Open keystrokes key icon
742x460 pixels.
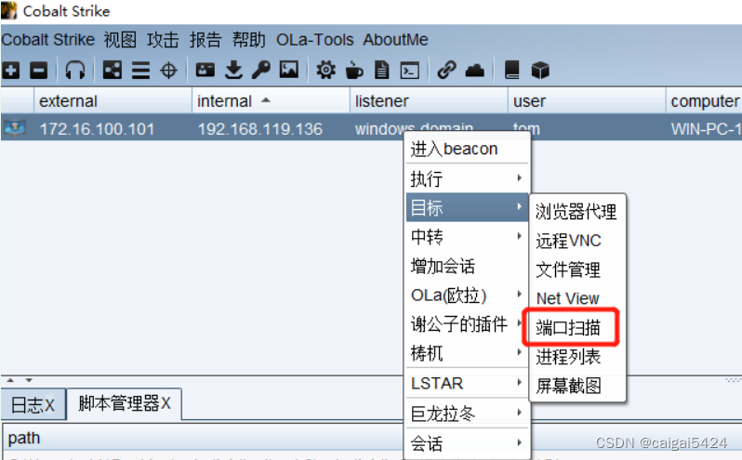(x=261, y=70)
